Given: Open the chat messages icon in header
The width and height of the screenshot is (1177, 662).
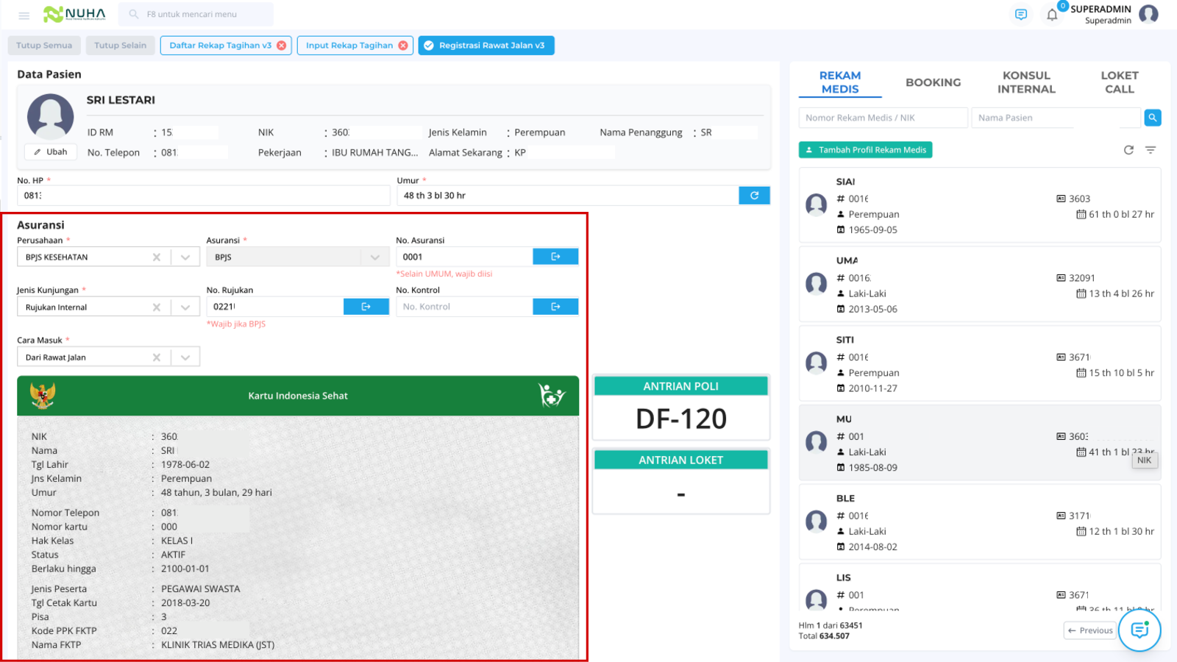Looking at the screenshot, I should point(1020,15).
